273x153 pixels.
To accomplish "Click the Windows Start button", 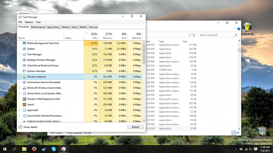I will [x=5, y=149].
